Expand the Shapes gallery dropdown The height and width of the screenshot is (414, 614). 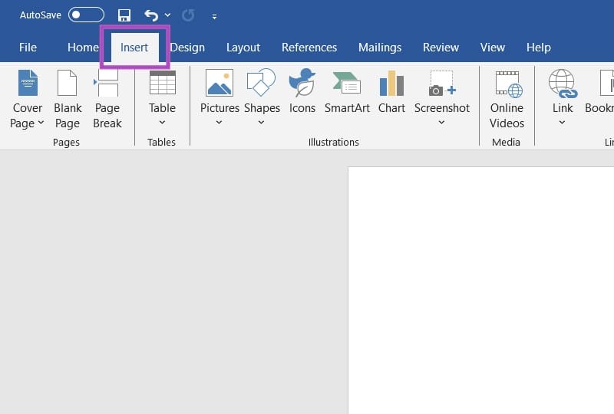262,122
